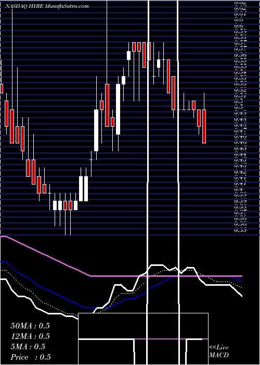Viewport: 260px width, 365px height.
Task: Click the lowest 0.35 price axis label
Action: point(240,230)
